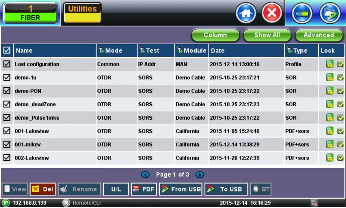This screenshot has height=208, width=346.
Task: Click the red X exit icon
Action: click(272, 13)
